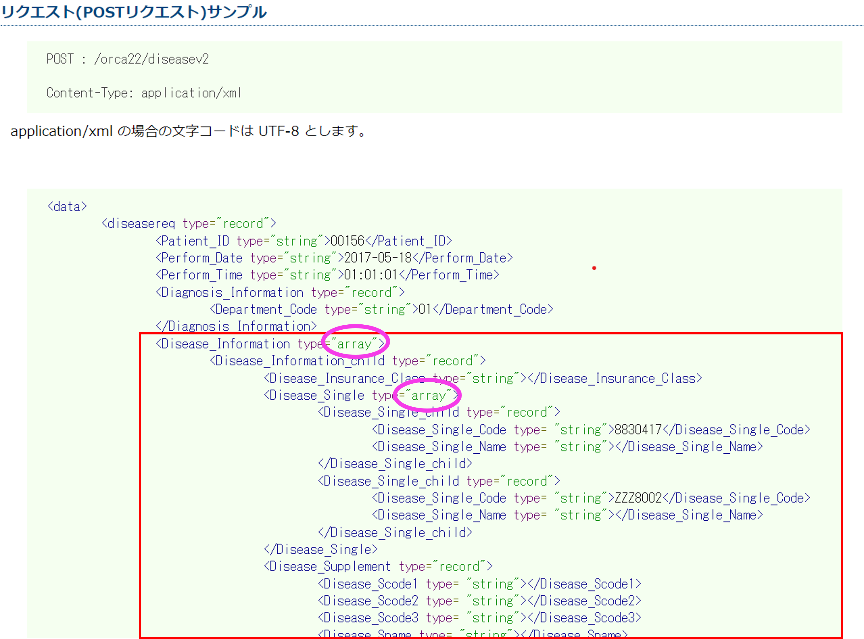Click the Disease_Scode2 line
This screenshot has height=639, width=864.
pyautogui.click(x=479, y=601)
